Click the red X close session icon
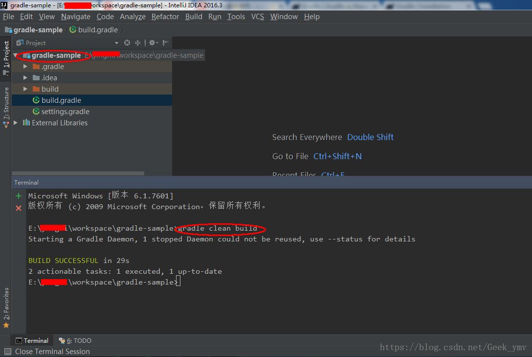Viewport: 532px width, 357px height. tap(19, 208)
